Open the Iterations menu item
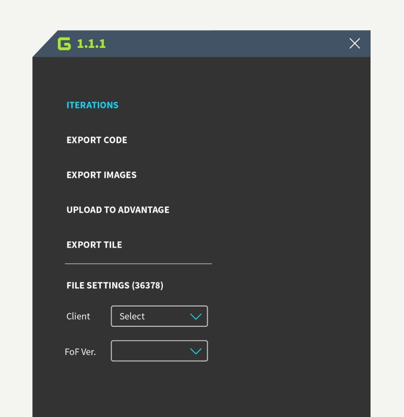 (92, 105)
